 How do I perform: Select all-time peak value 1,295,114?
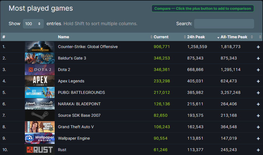tap(230, 70)
